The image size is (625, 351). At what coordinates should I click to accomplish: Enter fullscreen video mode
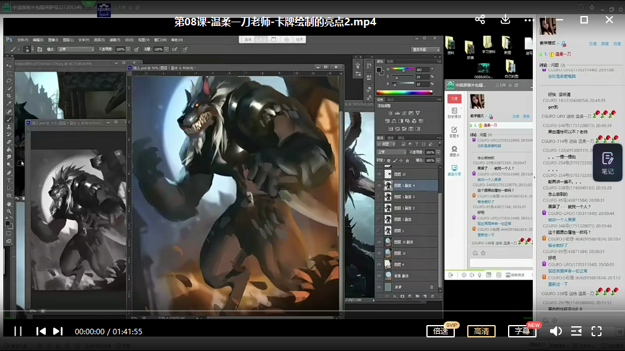point(597,331)
